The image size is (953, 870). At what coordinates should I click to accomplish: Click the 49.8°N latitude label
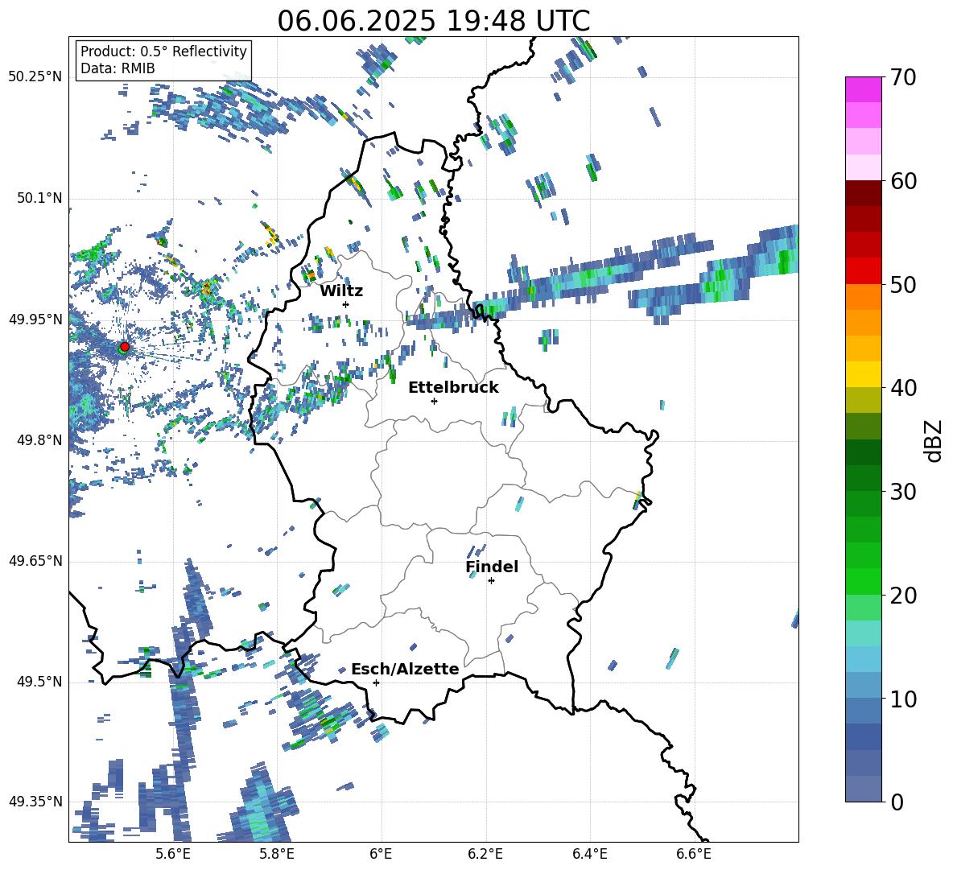click(x=39, y=440)
